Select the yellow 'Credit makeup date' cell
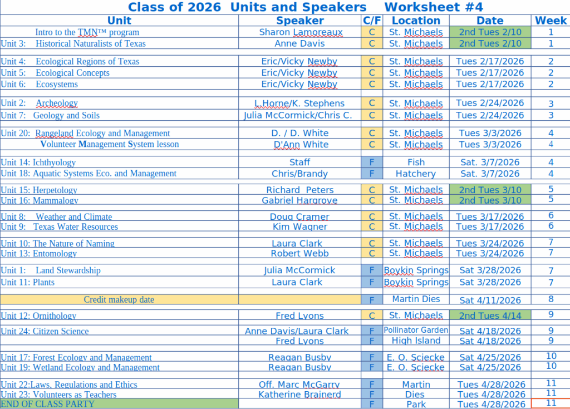Image resolution: width=570 pixels, height=409 pixels. click(x=119, y=299)
